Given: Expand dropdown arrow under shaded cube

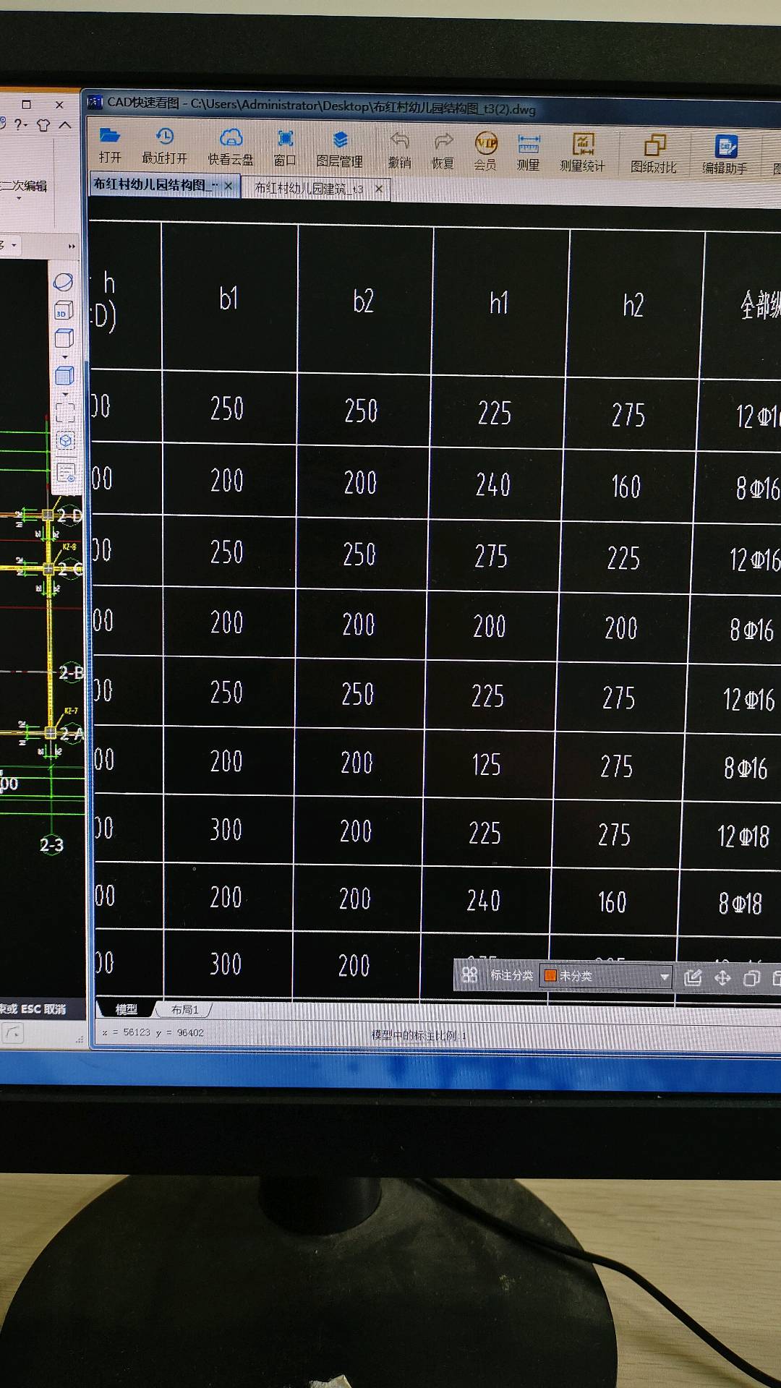Looking at the screenshot, I should tap(65, 394).
